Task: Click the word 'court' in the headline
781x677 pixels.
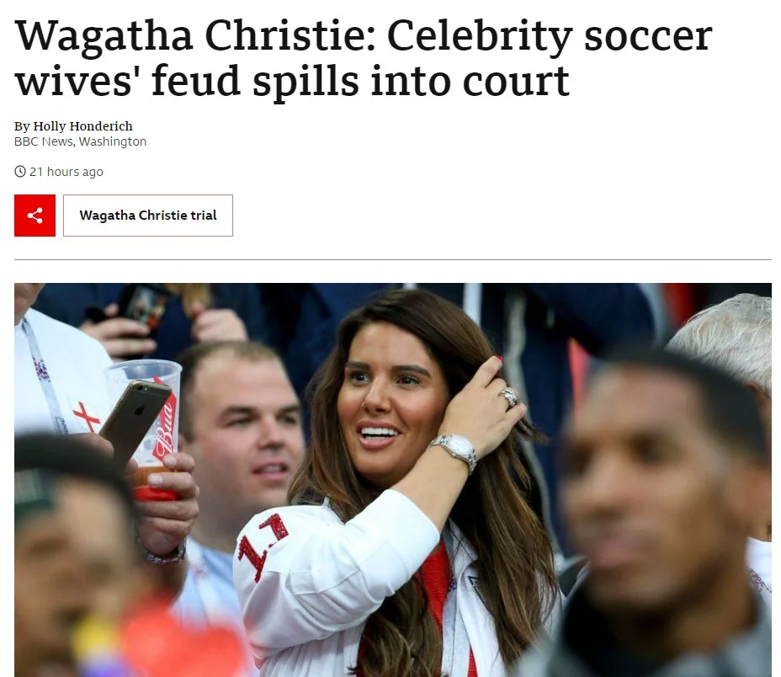Action: [x=516, y=82]
